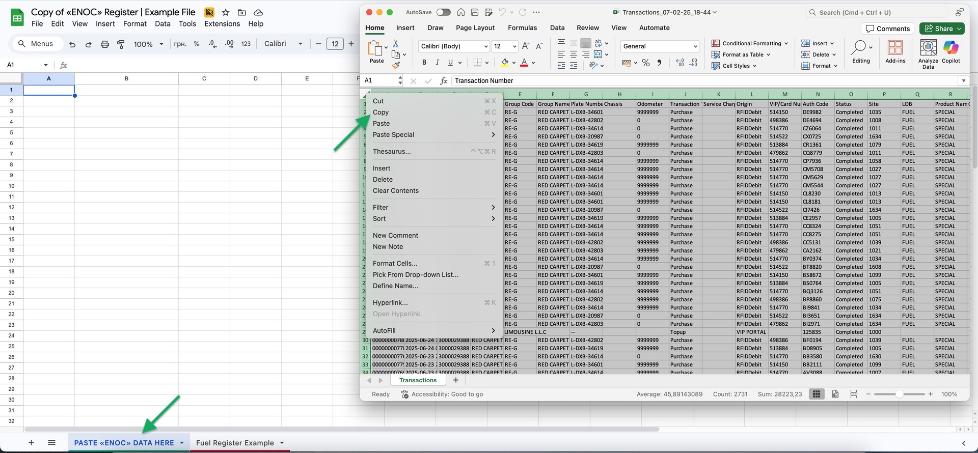This screenshot has width=978, height=453.
Task: Click the Google Sheets redo arrow
Action: [x=88, y=44]
